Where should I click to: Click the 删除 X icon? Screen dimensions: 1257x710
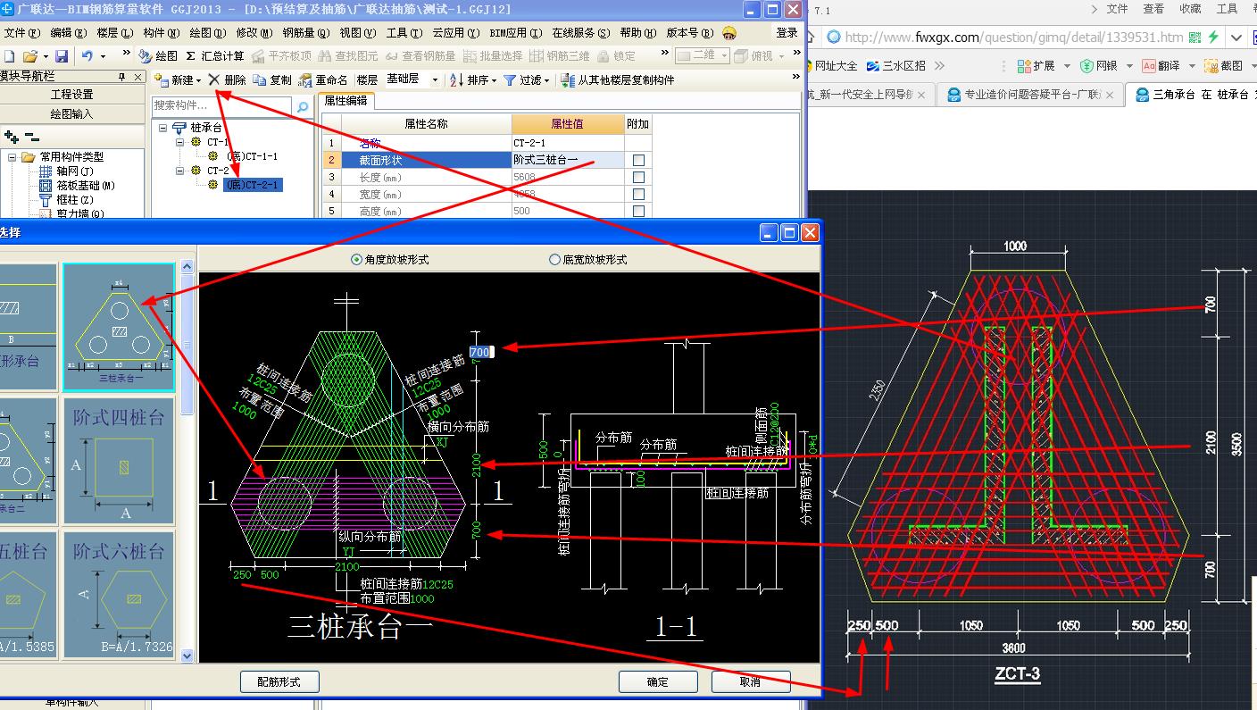pos(214,79)
